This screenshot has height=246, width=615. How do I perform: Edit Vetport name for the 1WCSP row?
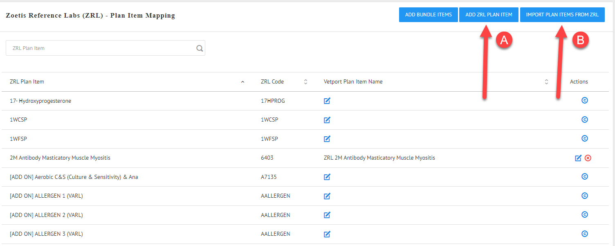(327, 120)
